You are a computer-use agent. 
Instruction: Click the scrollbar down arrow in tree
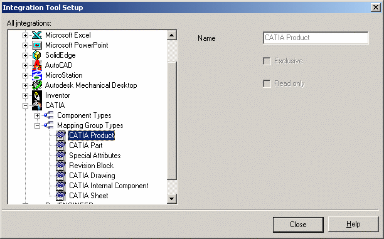pyautogui.click(x=172, y=199)
